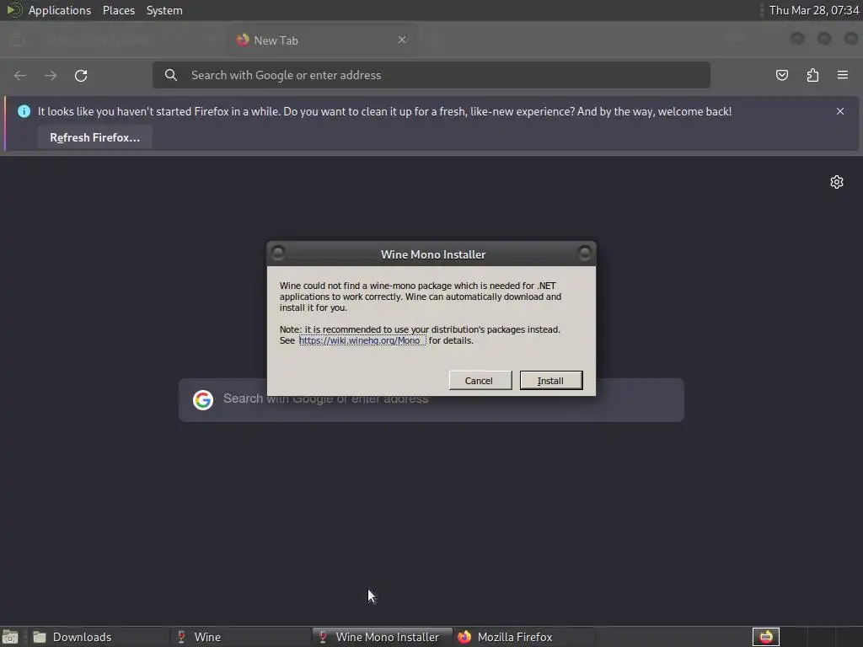Switch to Mozilla Firefox in taskbar
The width and height of the screenshot is (863, 647).
tap(524, 637)
